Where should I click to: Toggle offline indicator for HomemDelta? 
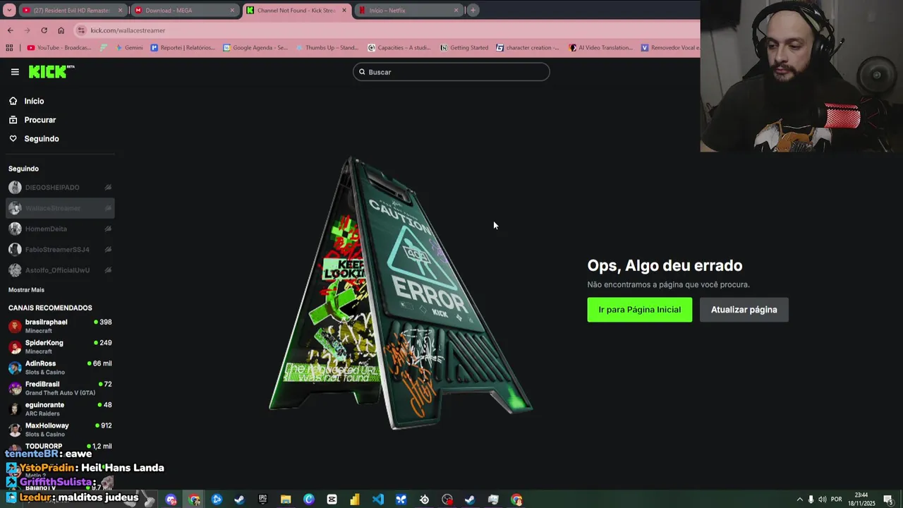(108, 229)
